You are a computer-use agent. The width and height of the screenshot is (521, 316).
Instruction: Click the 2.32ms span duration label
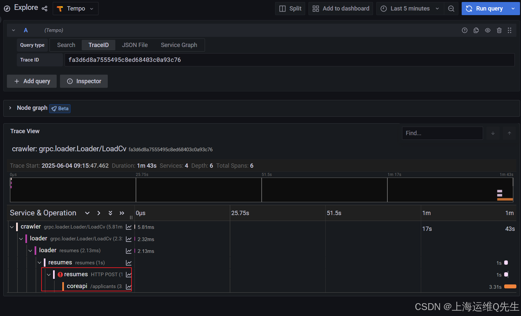tap(146, 239)
